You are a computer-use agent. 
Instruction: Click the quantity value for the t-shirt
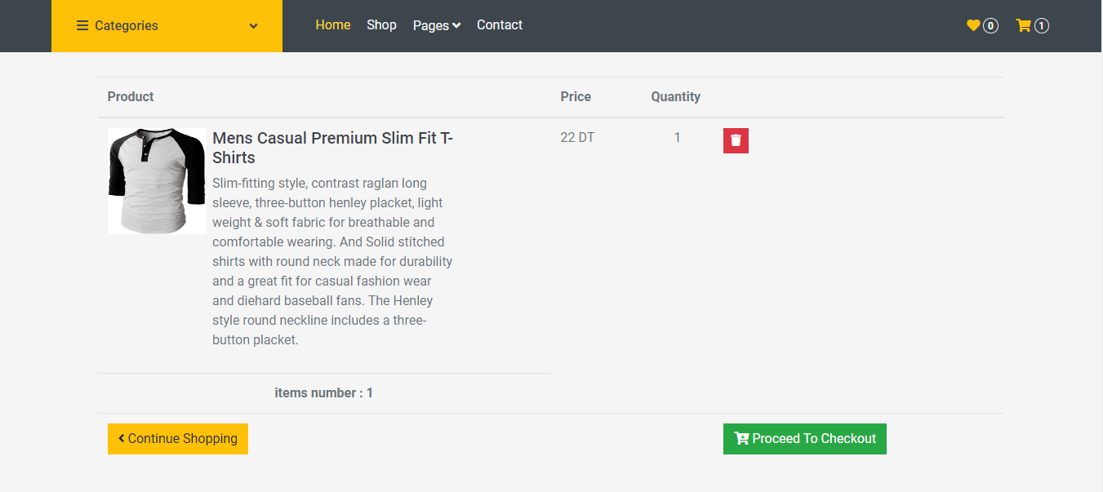click(x=677, y=137)
